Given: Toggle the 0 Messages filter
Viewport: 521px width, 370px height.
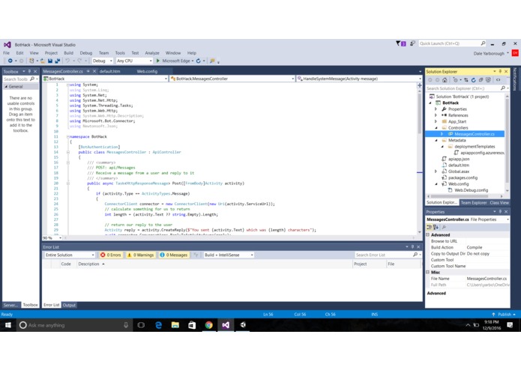Looking at the screenshot, I should [173, 255].
